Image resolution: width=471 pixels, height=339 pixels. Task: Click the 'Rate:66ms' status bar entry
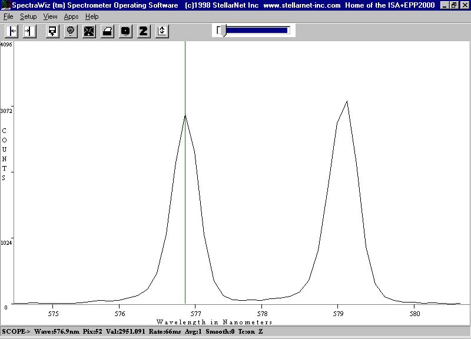[x=165, y=332]
